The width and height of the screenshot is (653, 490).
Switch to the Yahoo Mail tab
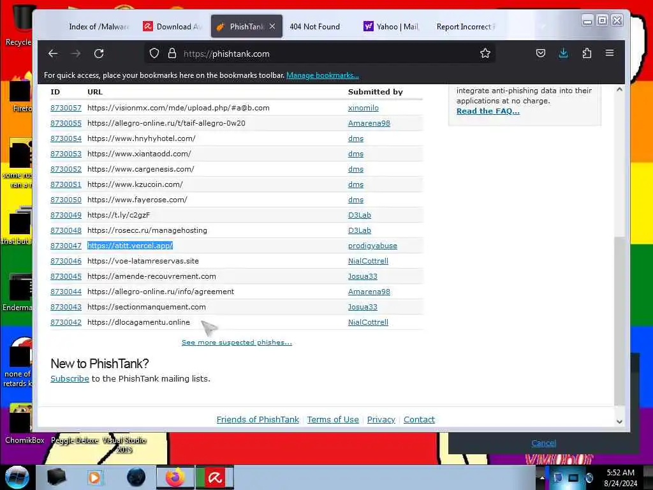392,26
